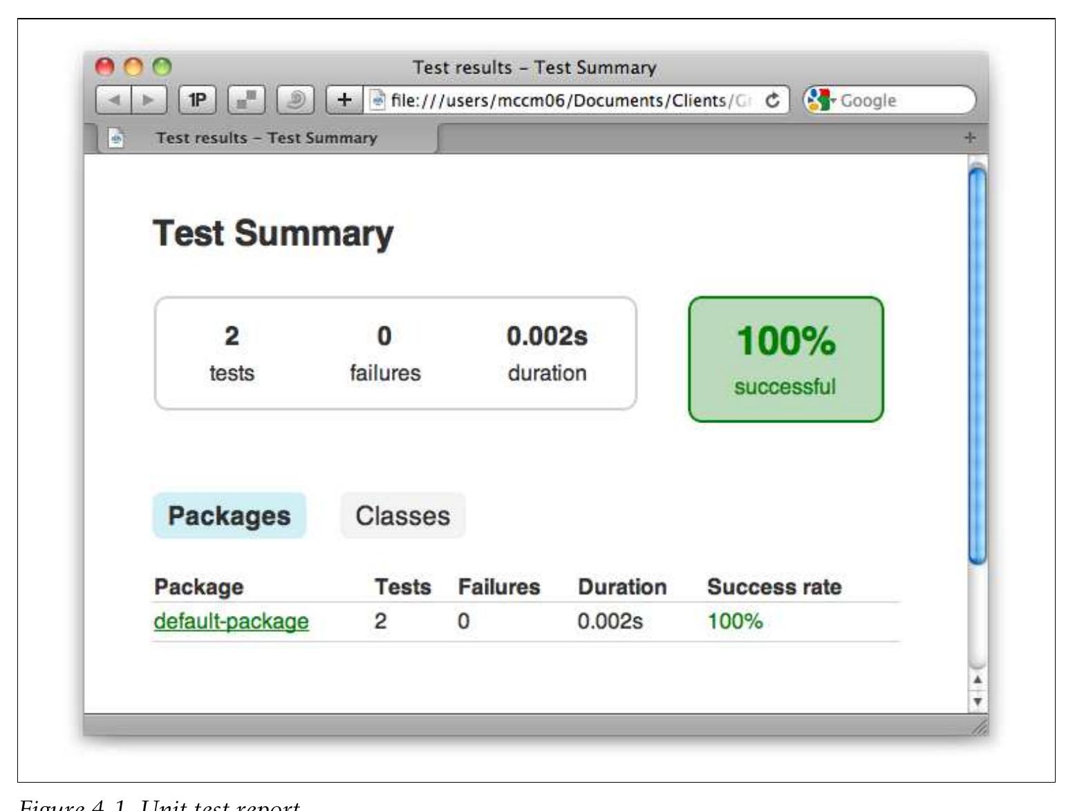Click the browser back arrow button
This screenshot has width=1066, height=811.
pyautogui.click(x=113, y=100)
